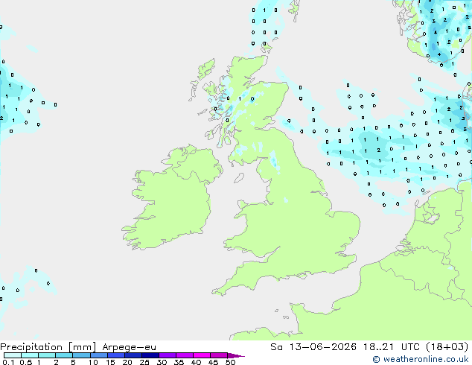
Task: Click the 0.1–0.5 mm lightest legend swatch
Action: pos(13,355)
